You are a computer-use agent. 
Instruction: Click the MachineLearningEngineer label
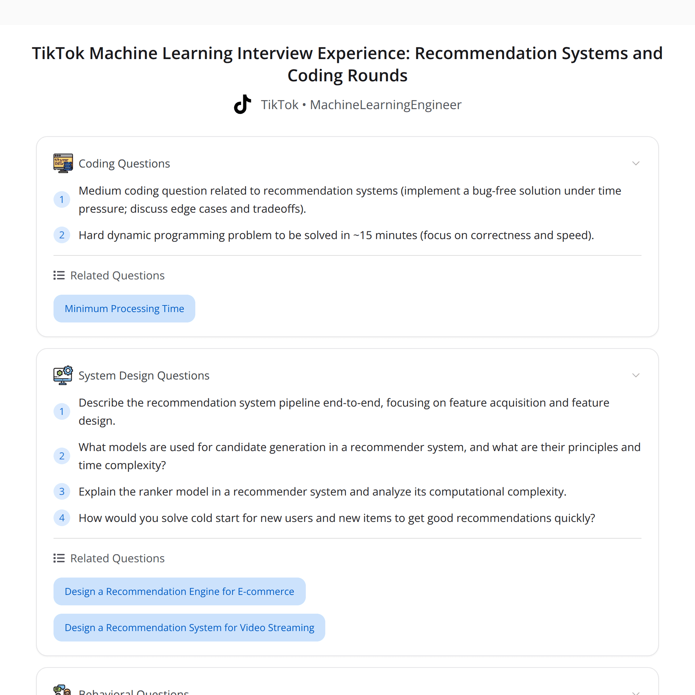pos(386,104)
